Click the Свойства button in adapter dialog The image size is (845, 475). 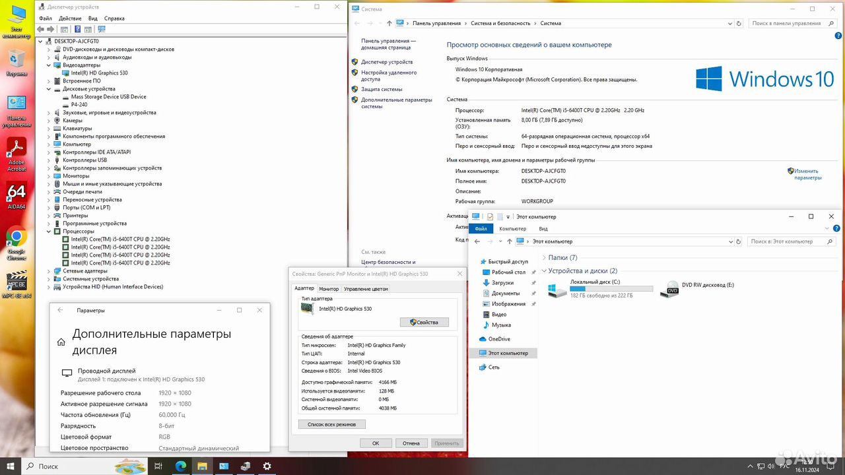point(424,323)
